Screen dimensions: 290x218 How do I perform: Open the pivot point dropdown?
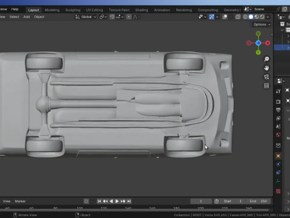click(103, 17)
